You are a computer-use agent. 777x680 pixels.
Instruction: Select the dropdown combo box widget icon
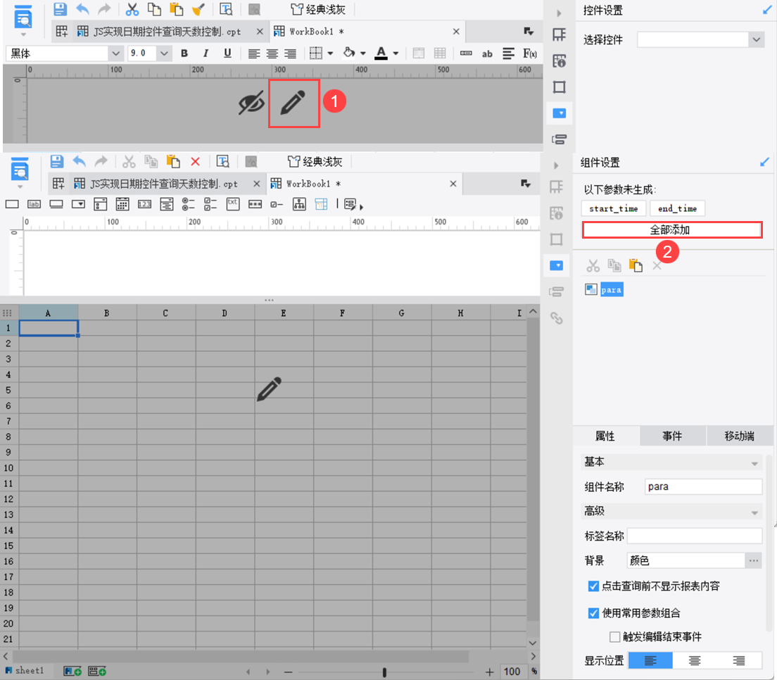coord(78,204)
